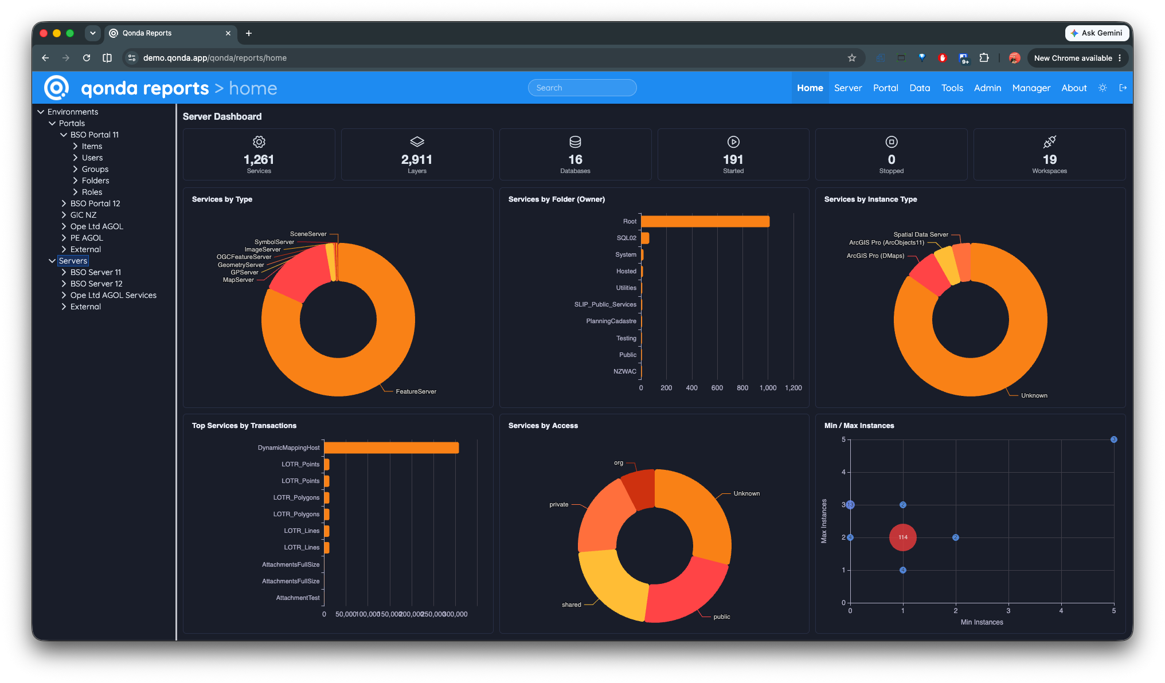Click the Started play icon
1165x683 pixels.
(733, 142)
